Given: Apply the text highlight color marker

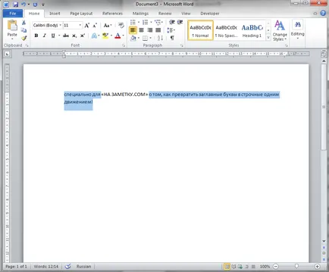Looking at the screenshot, I should coord(105,36).
